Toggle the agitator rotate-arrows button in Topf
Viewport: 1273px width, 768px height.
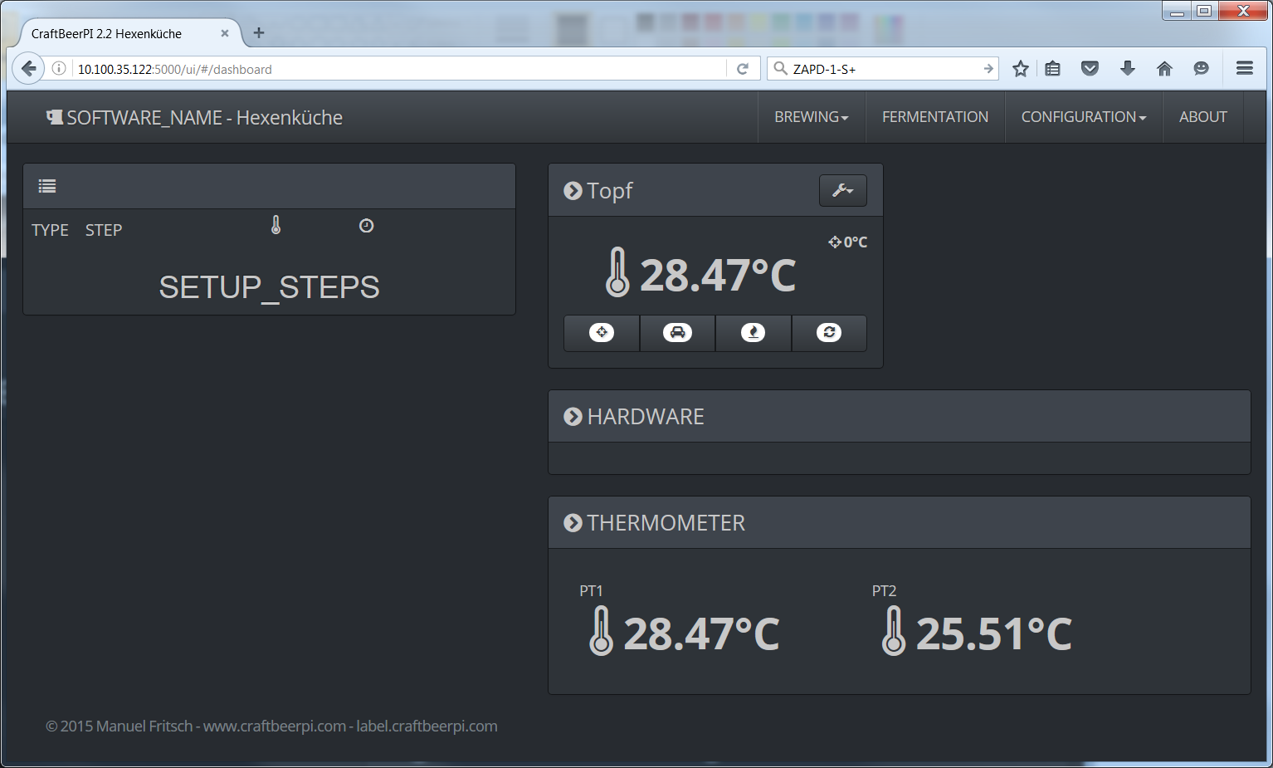click(x=829, y=333)
